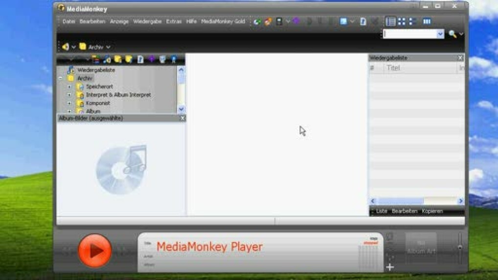Expand the Komponist tree node
The height and width of the screenshot is (280, 498).
point(69,103)
